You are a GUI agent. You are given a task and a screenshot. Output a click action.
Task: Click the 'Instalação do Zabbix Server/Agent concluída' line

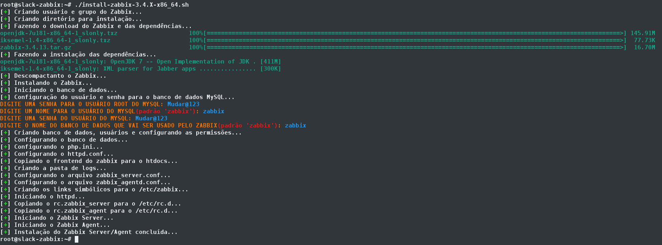point(96,232)
